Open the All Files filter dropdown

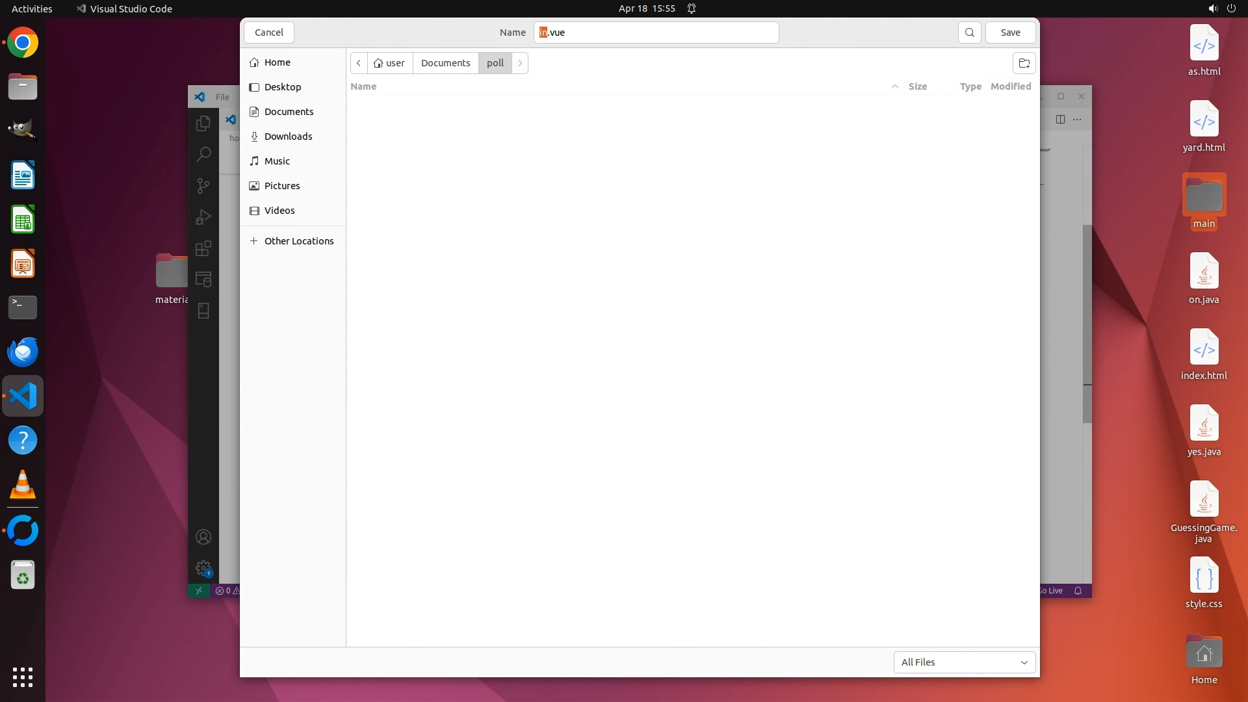964,662
